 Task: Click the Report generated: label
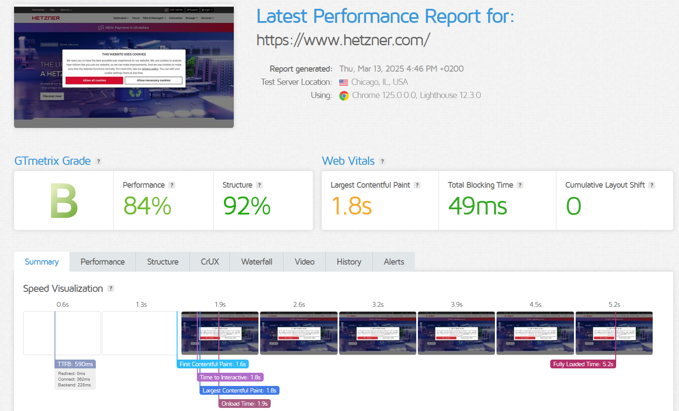pyautogui.click(x=301, y=69)
